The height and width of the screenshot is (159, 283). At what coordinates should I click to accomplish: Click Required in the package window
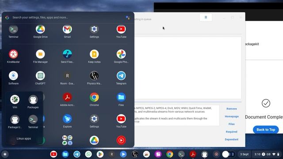[232, 132]
